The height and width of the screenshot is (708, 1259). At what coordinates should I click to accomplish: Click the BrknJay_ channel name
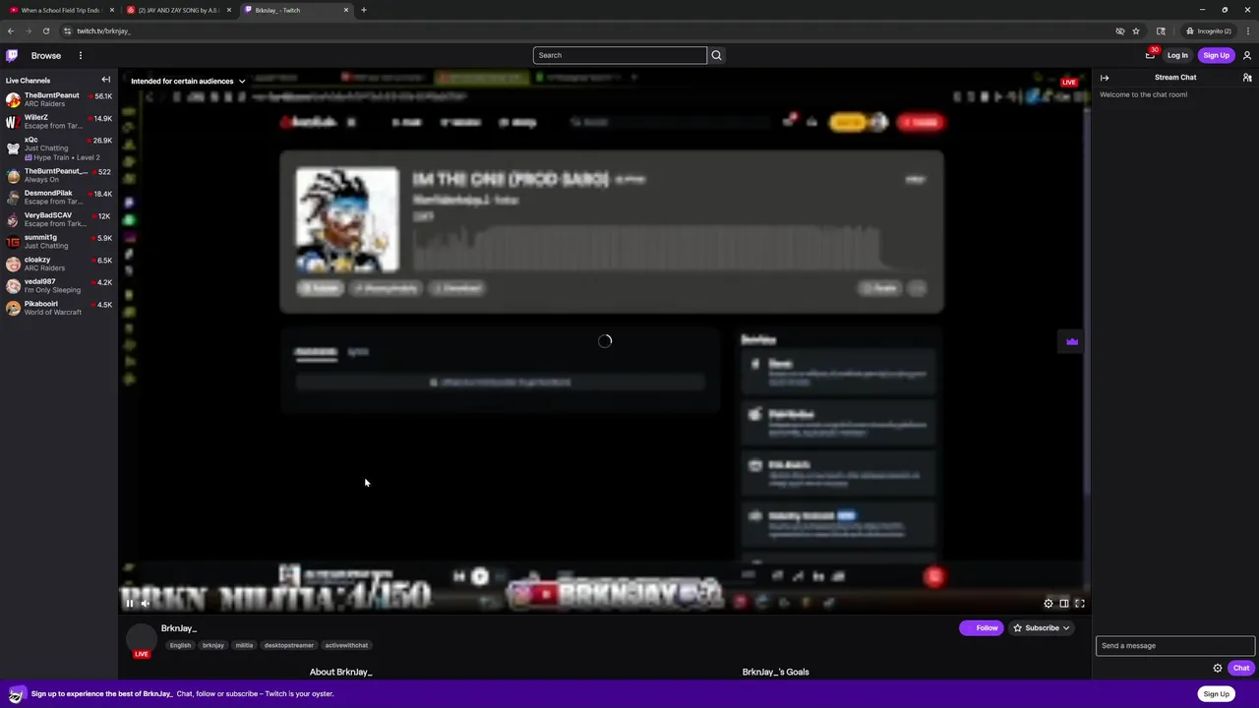pos(179,628)
